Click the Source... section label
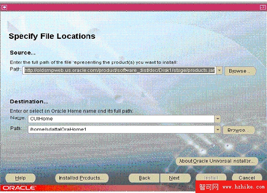The height and width of the screenshot is (193, 267). coord(23,52)
